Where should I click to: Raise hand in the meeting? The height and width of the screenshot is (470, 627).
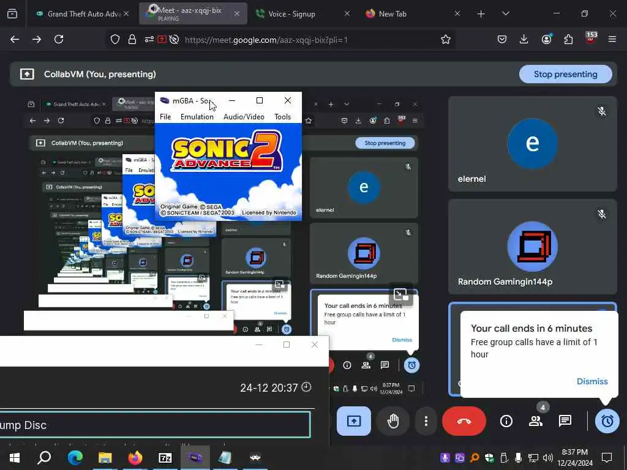point(393,421)
